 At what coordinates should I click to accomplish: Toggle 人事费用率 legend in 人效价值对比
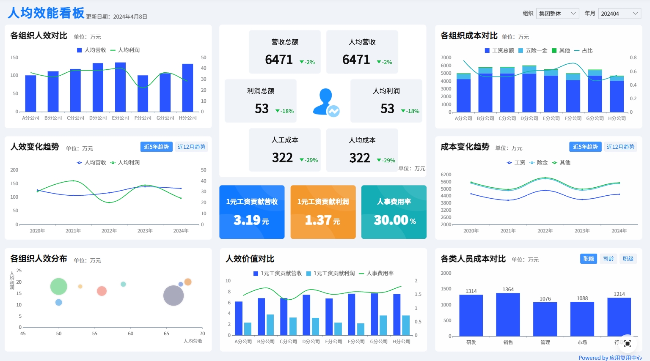(376, 273)
